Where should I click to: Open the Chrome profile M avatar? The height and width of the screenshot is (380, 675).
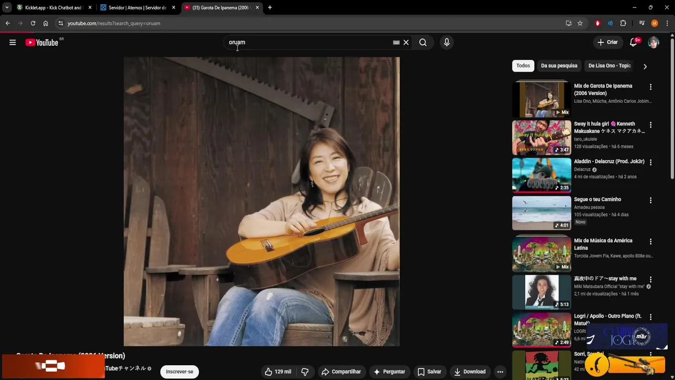click(x=654, y=23)
